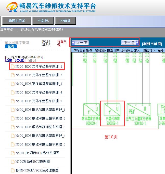Click the platform logo icon in header
Screen dimensions: 165x174
(x=12, y=7)
